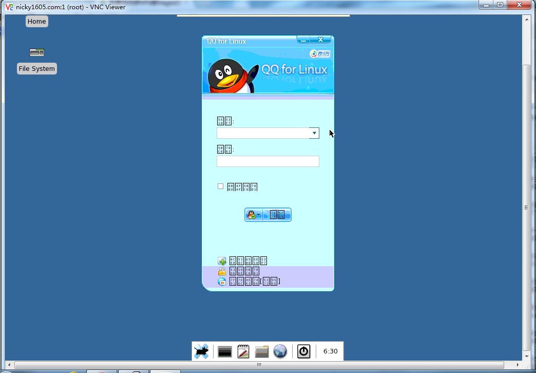Open the register new account link
The image size is (536, 373).
tap(248, 261)
